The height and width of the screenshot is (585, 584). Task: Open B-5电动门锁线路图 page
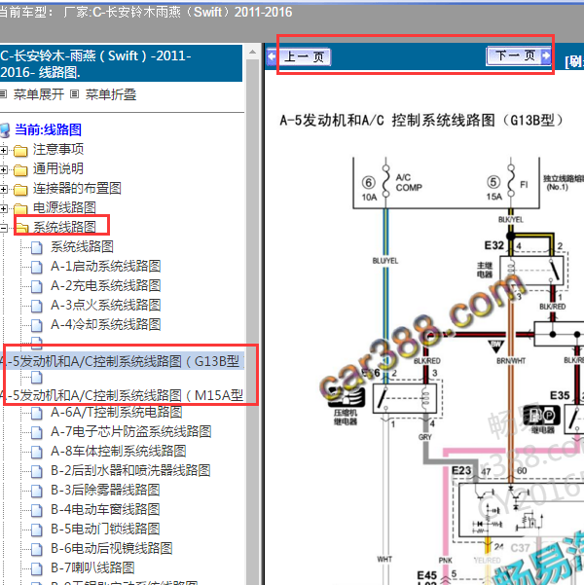pyautogui.click(x=105, y=529)
